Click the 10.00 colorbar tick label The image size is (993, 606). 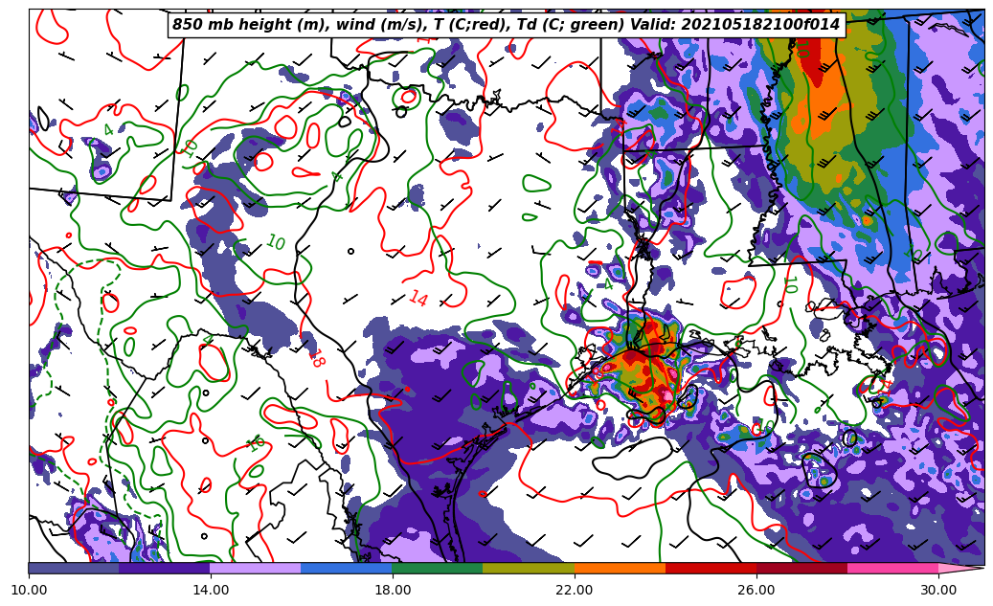click(x=29, y=590)
